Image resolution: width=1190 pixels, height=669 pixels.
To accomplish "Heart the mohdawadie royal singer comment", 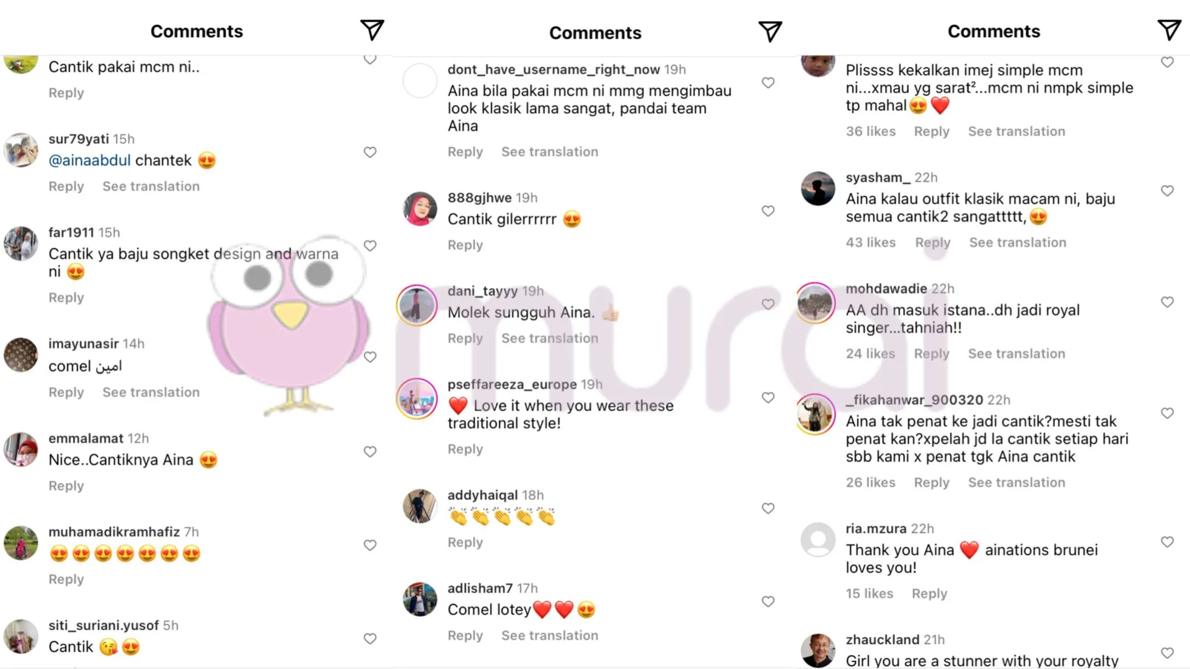I will 1167,302.
